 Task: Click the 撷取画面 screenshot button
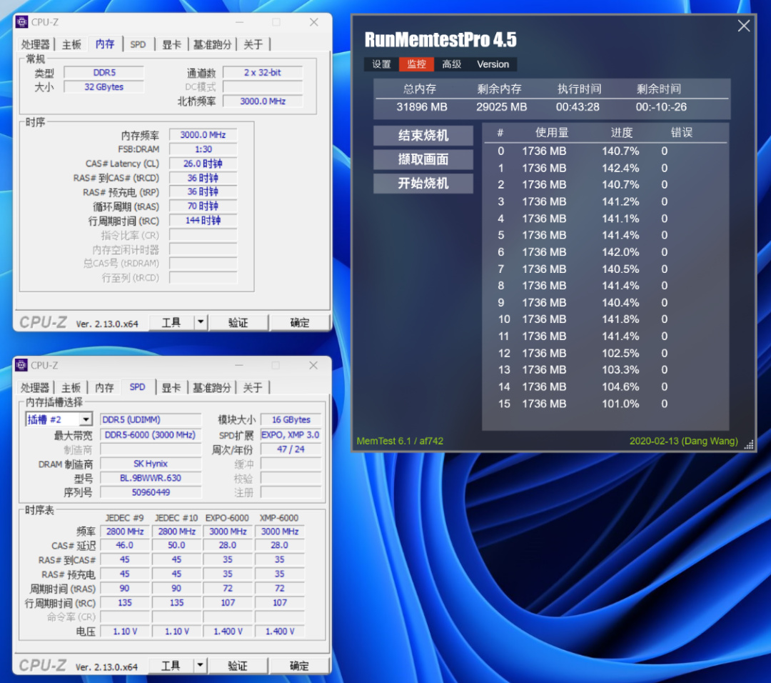[x=423, y=159]
